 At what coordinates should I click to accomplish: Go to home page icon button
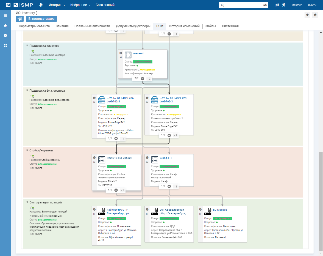point(315,15)
